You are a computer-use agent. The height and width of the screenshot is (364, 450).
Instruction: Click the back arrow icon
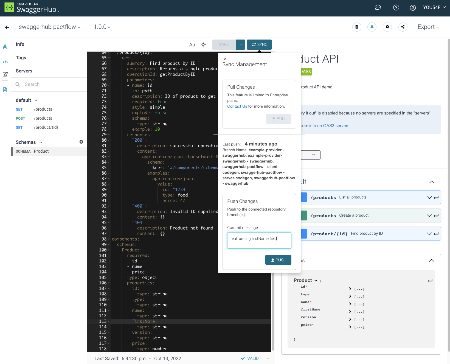point(7,27)
